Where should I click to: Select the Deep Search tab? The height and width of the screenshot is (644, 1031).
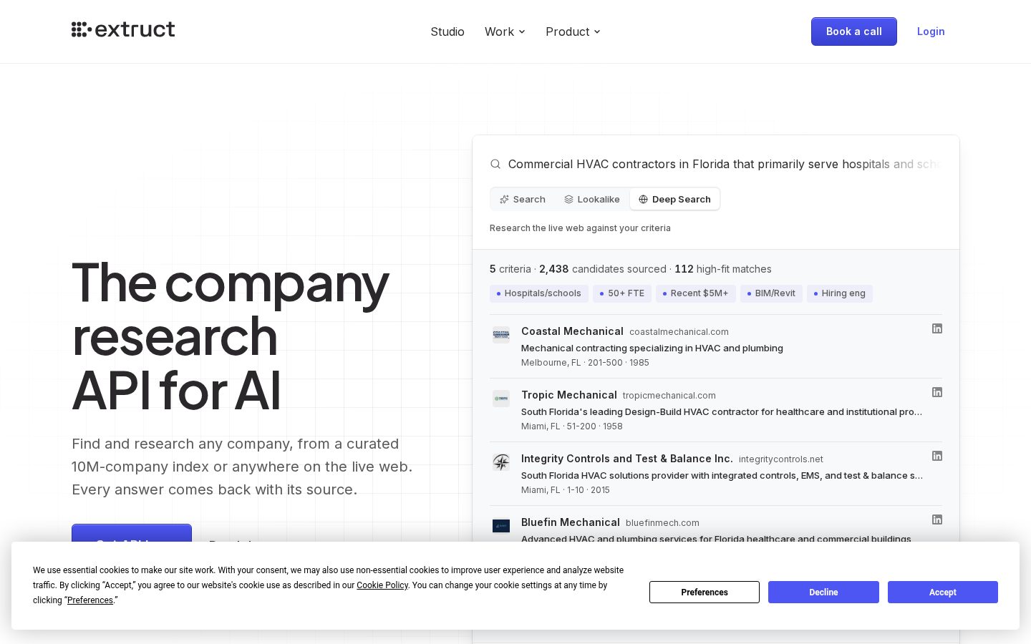[x=674, y=199]
